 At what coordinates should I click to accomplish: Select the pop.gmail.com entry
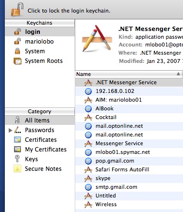(129, 161)
